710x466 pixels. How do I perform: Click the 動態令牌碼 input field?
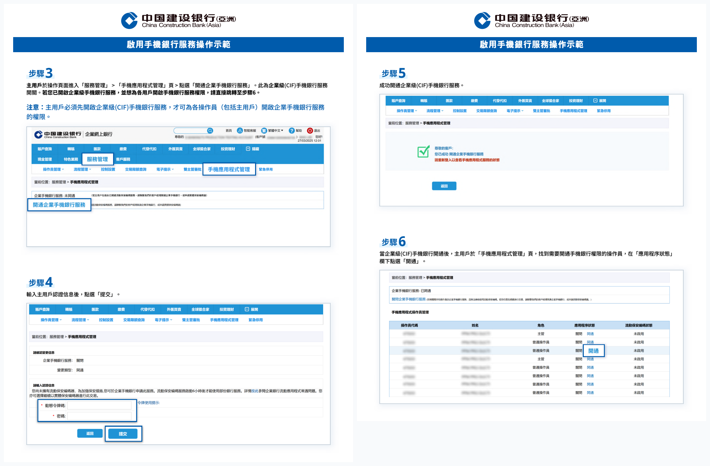coord(99,406)
